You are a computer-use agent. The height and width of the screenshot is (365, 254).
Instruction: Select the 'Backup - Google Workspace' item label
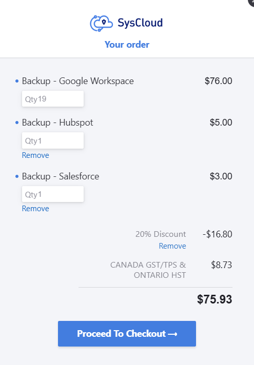[x=78, y=81]
